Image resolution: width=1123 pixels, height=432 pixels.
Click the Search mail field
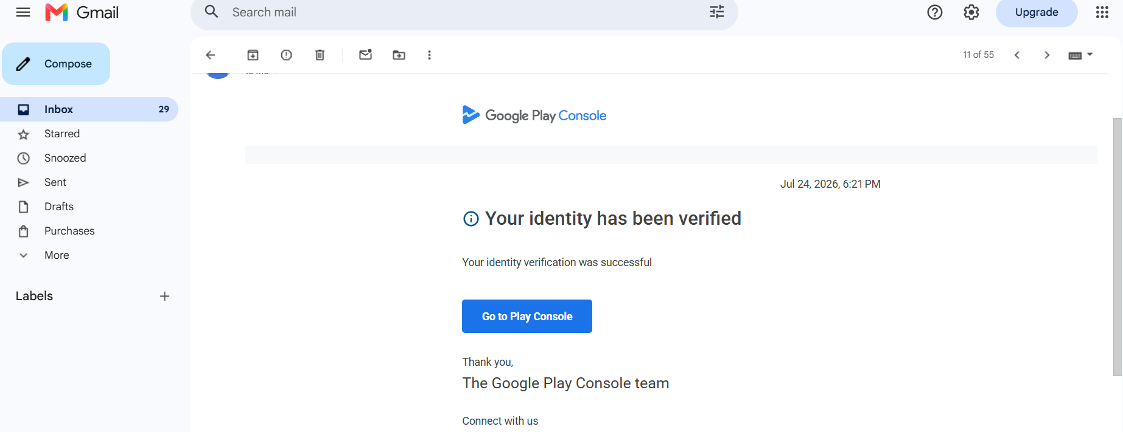pos(464,12)
